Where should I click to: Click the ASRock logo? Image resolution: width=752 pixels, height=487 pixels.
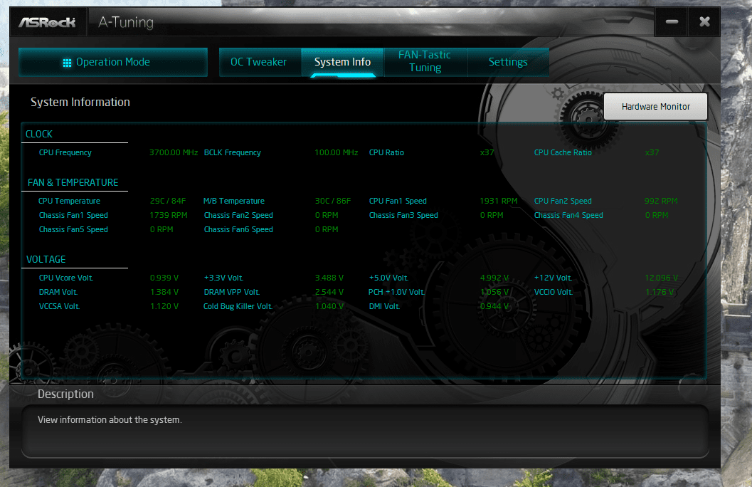[x=47, y=23]
